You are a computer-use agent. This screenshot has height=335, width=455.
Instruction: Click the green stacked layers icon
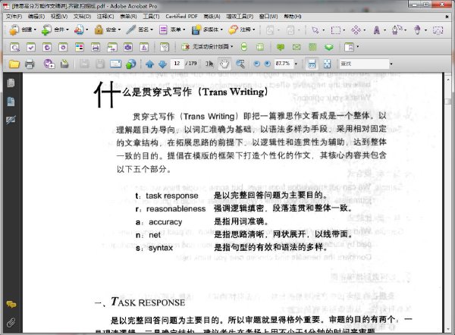[x=329, y=47]
